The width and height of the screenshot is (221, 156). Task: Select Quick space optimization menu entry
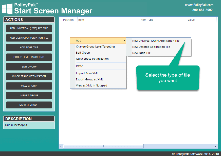98,59
